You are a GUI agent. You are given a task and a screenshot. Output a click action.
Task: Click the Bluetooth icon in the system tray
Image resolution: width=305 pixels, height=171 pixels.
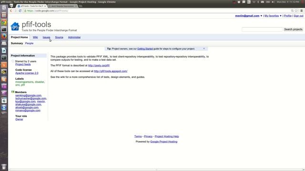(258, 2)
